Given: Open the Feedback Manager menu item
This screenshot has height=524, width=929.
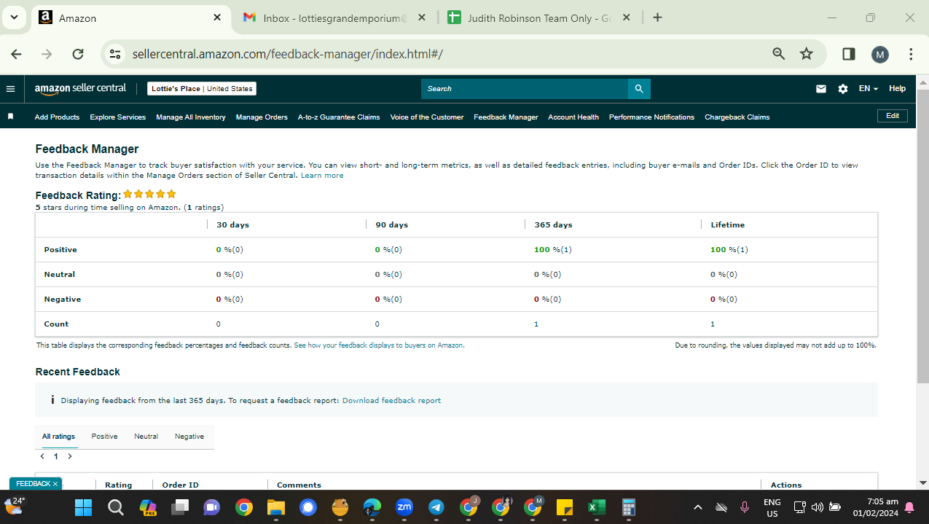Looking at the screenshot, I should click(x=506, y=117).
